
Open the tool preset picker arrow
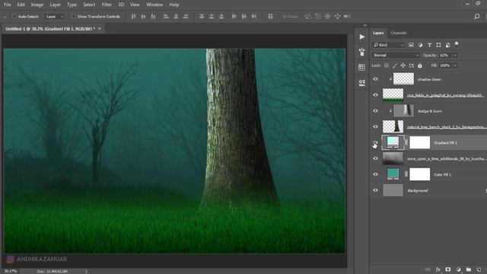click(x=5, y=17)
